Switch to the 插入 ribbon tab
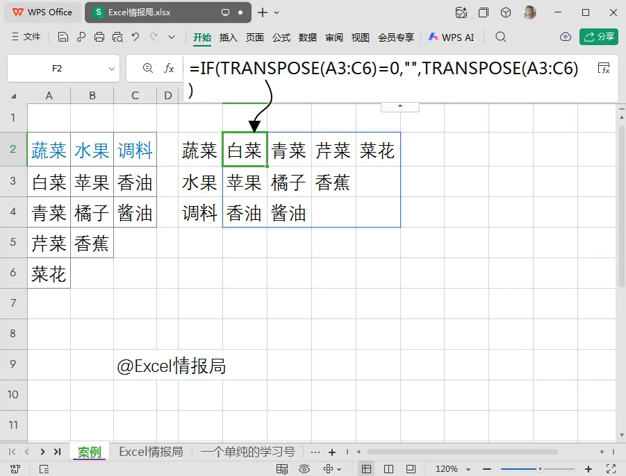This screenshot has height=476, width=626. (x=229, y=37)
